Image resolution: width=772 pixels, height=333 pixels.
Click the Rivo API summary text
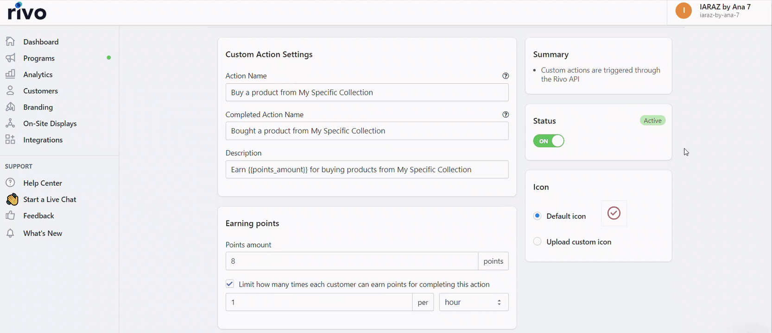601,74
